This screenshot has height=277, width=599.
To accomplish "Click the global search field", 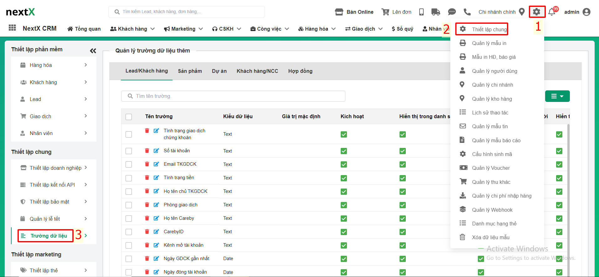I will click(x=187, y=12).
